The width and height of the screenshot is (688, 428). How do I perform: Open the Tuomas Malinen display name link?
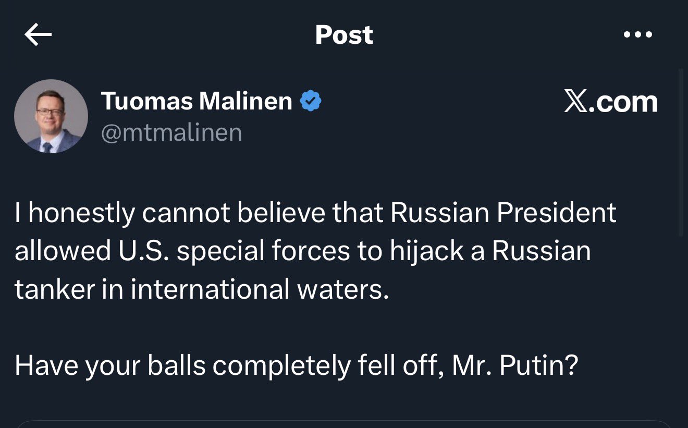tap(196, 101)
